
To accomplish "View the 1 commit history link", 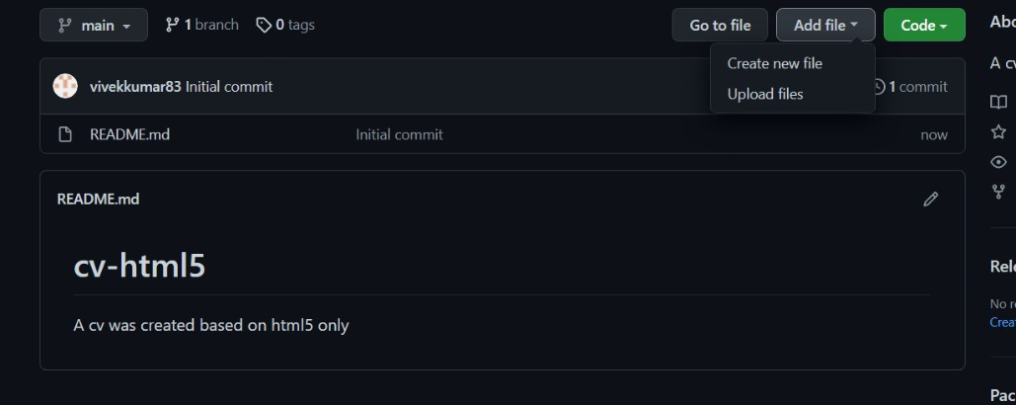I will coord(910,87).
